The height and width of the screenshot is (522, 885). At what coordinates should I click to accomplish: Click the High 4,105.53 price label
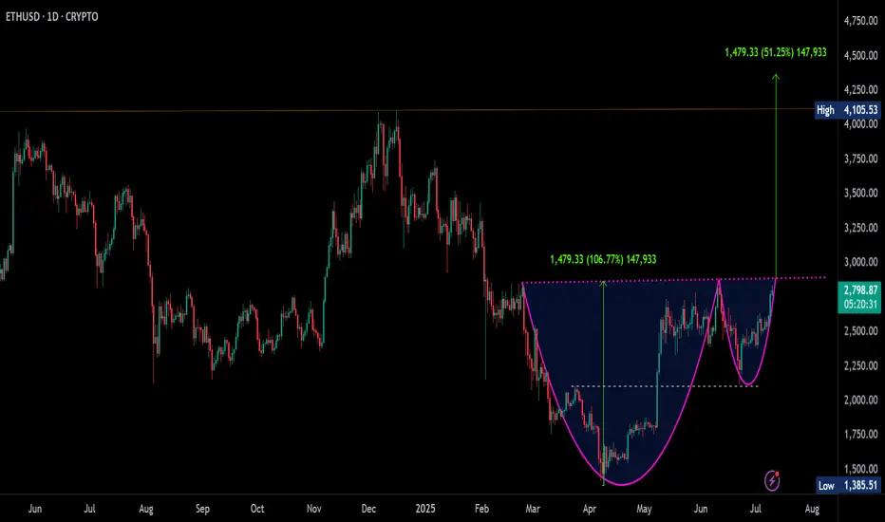point(848,109)
